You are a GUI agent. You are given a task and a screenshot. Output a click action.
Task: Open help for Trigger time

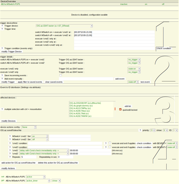tap(2, 29)
